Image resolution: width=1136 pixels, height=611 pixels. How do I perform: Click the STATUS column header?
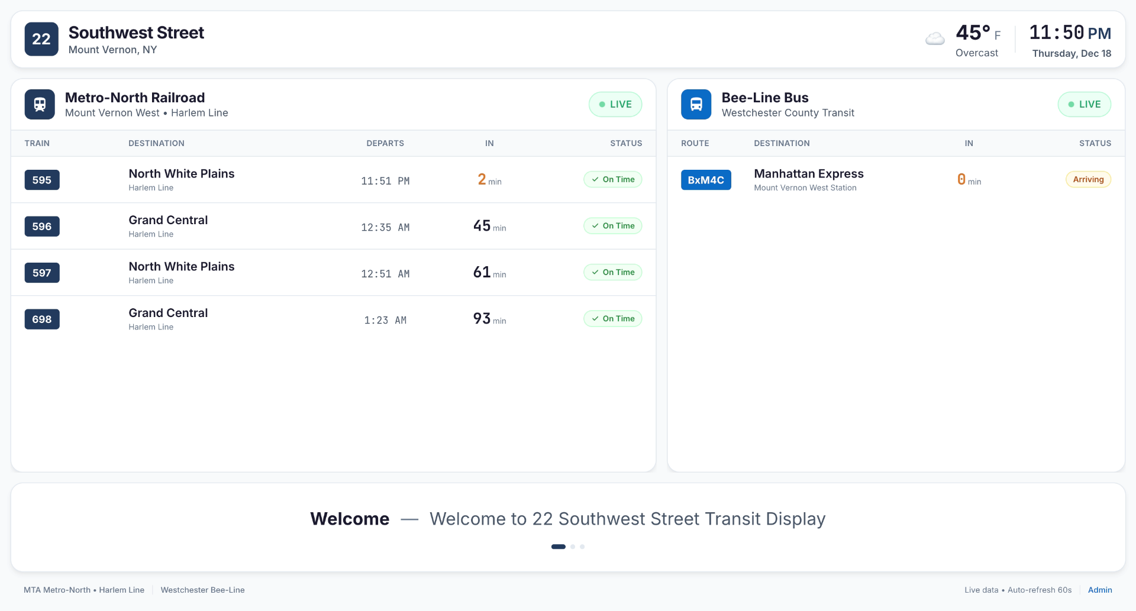pos(627,143)
